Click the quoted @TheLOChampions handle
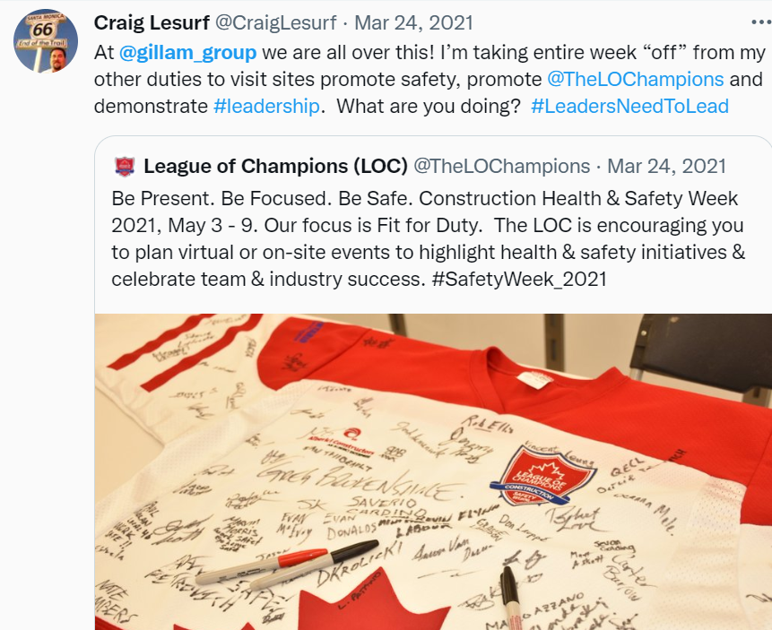 pyautogui.click(x=501, y=167)
